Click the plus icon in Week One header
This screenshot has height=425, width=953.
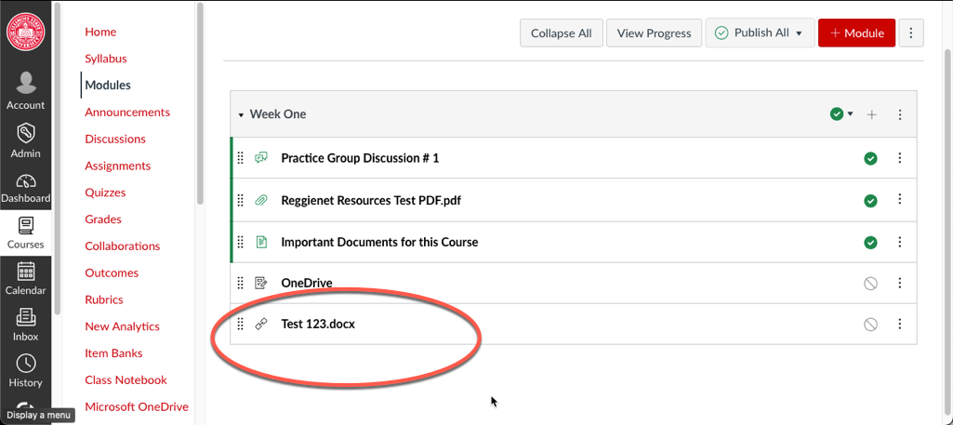coord(871,114)
